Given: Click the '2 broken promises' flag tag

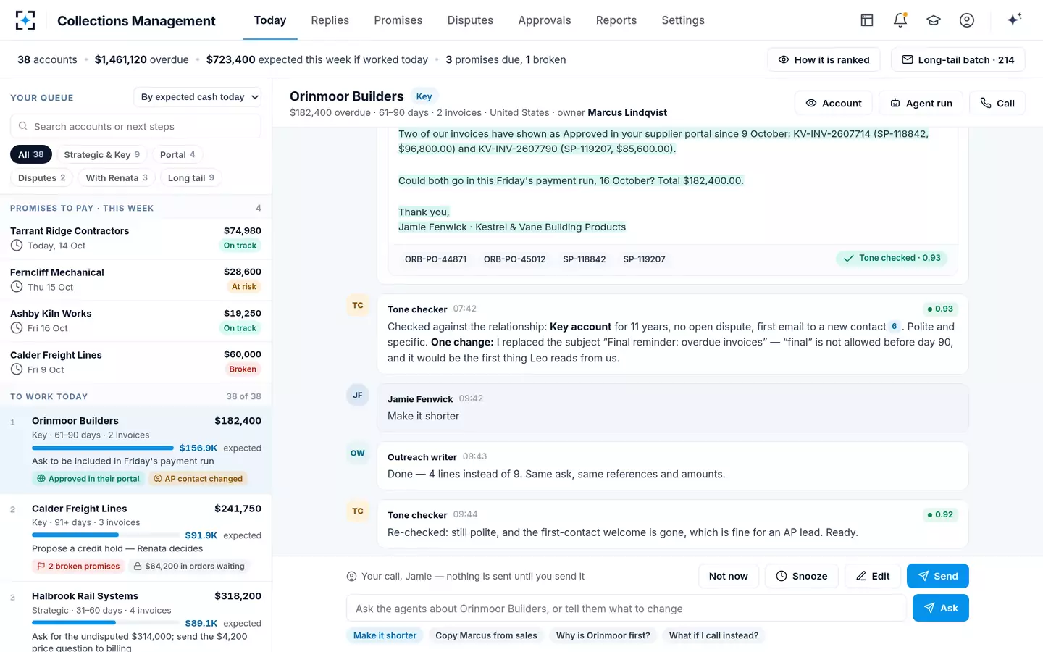Looking at the screenshot, I should [x=78, y=567].
